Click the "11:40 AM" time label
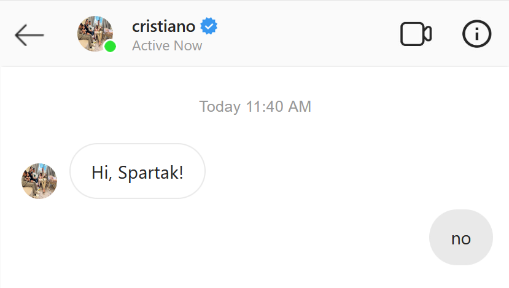This screenshot has height=288, width=509. (278, 107)
